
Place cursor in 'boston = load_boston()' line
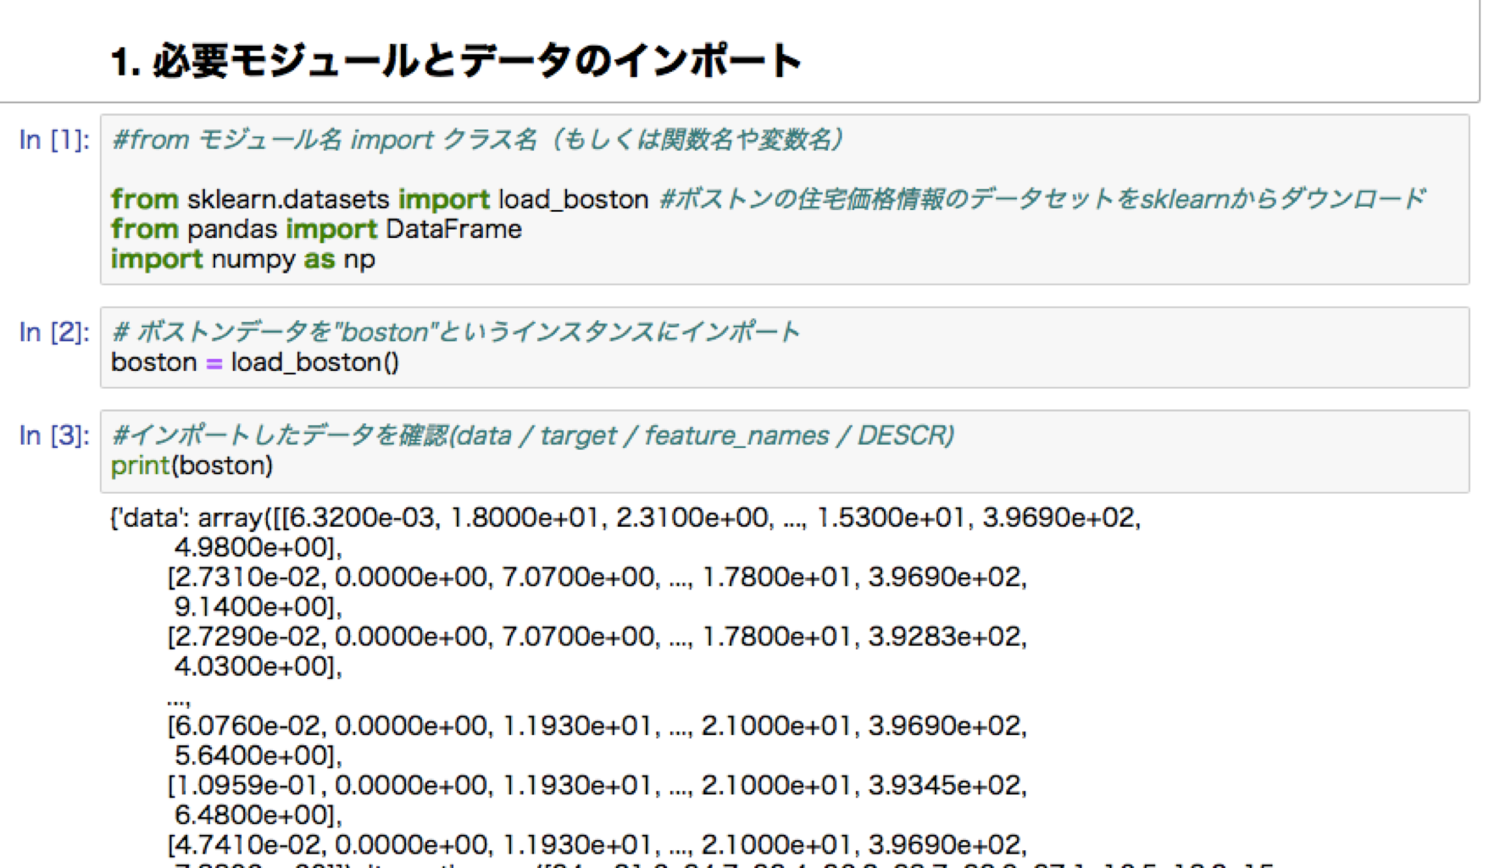255,362
